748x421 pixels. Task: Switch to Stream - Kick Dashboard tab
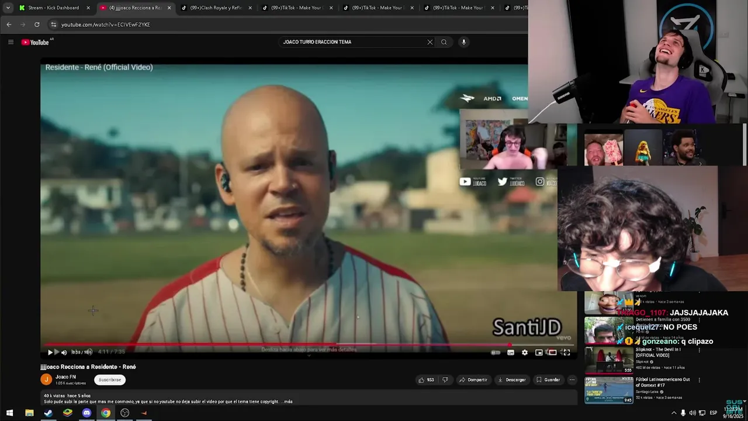coord(53,8)
